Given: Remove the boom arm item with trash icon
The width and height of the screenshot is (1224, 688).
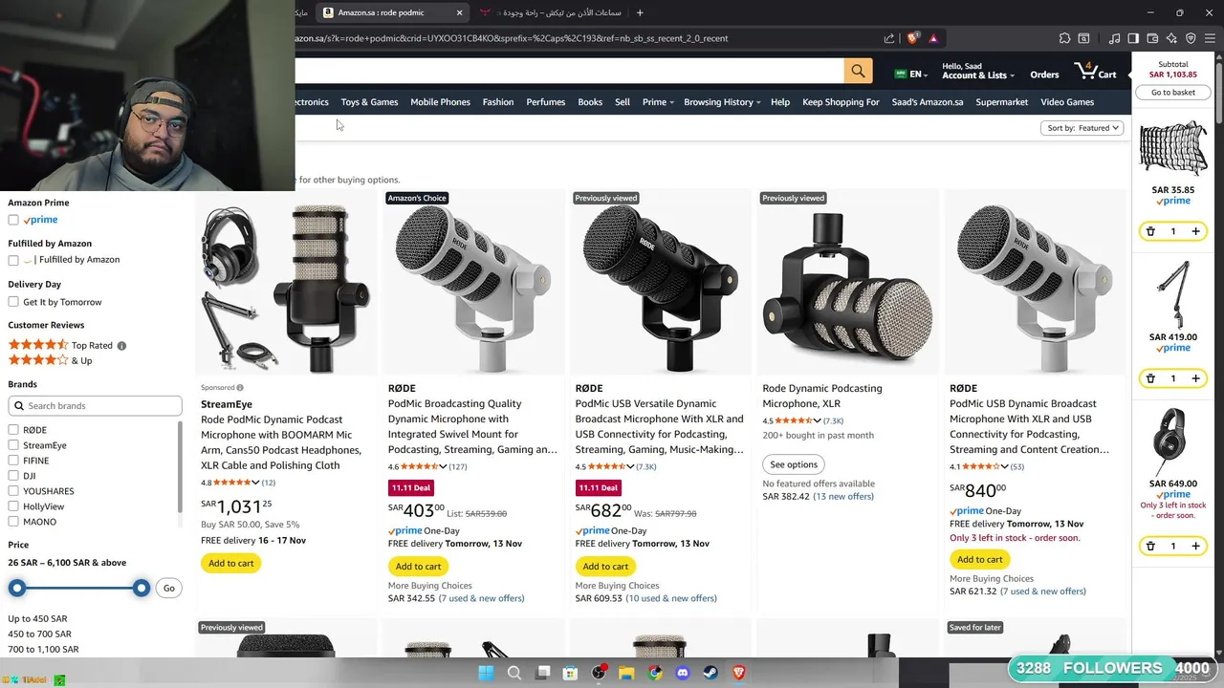Looking at the screenshot, I should (1150, 378).
